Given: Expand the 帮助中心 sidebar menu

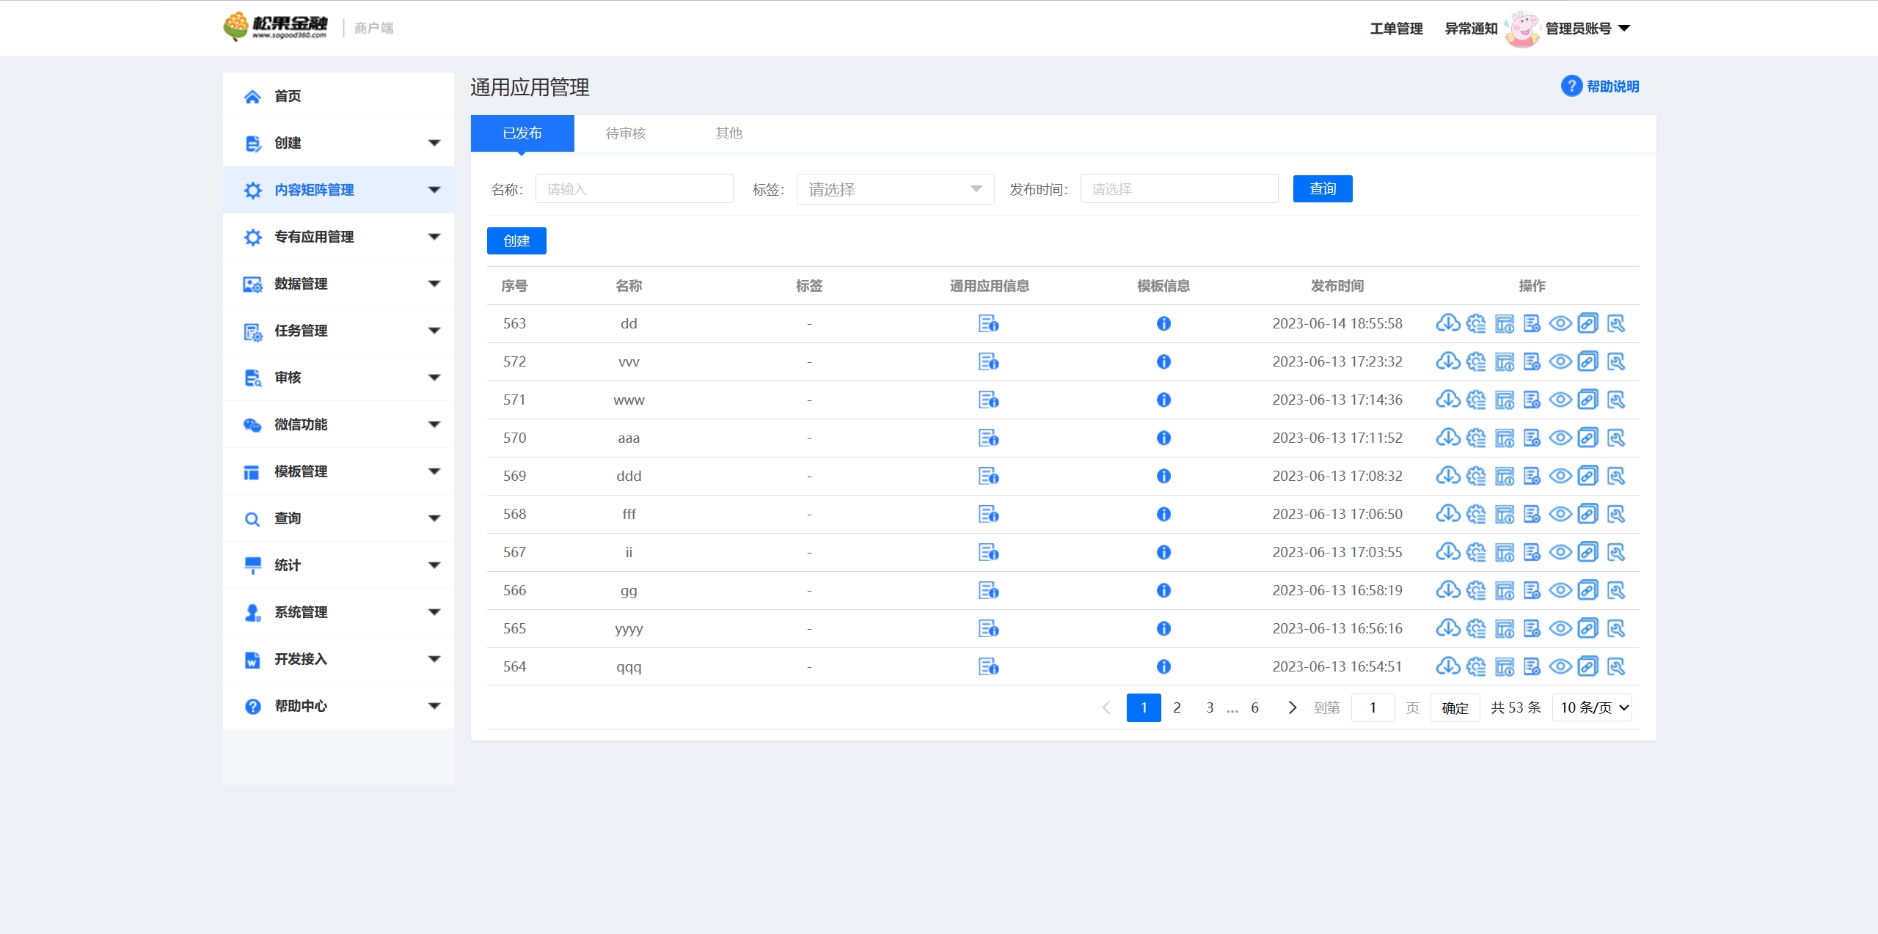Looking at the screenshot, I should [338, 706].
